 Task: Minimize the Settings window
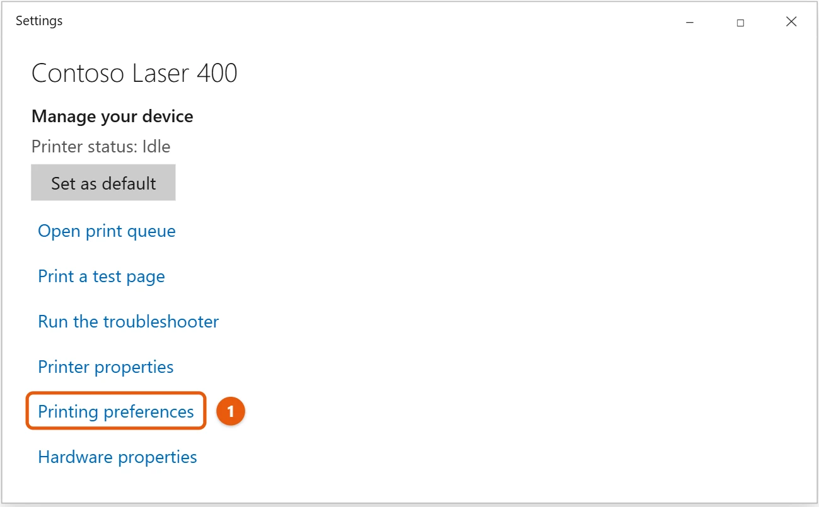coord(689,22)
